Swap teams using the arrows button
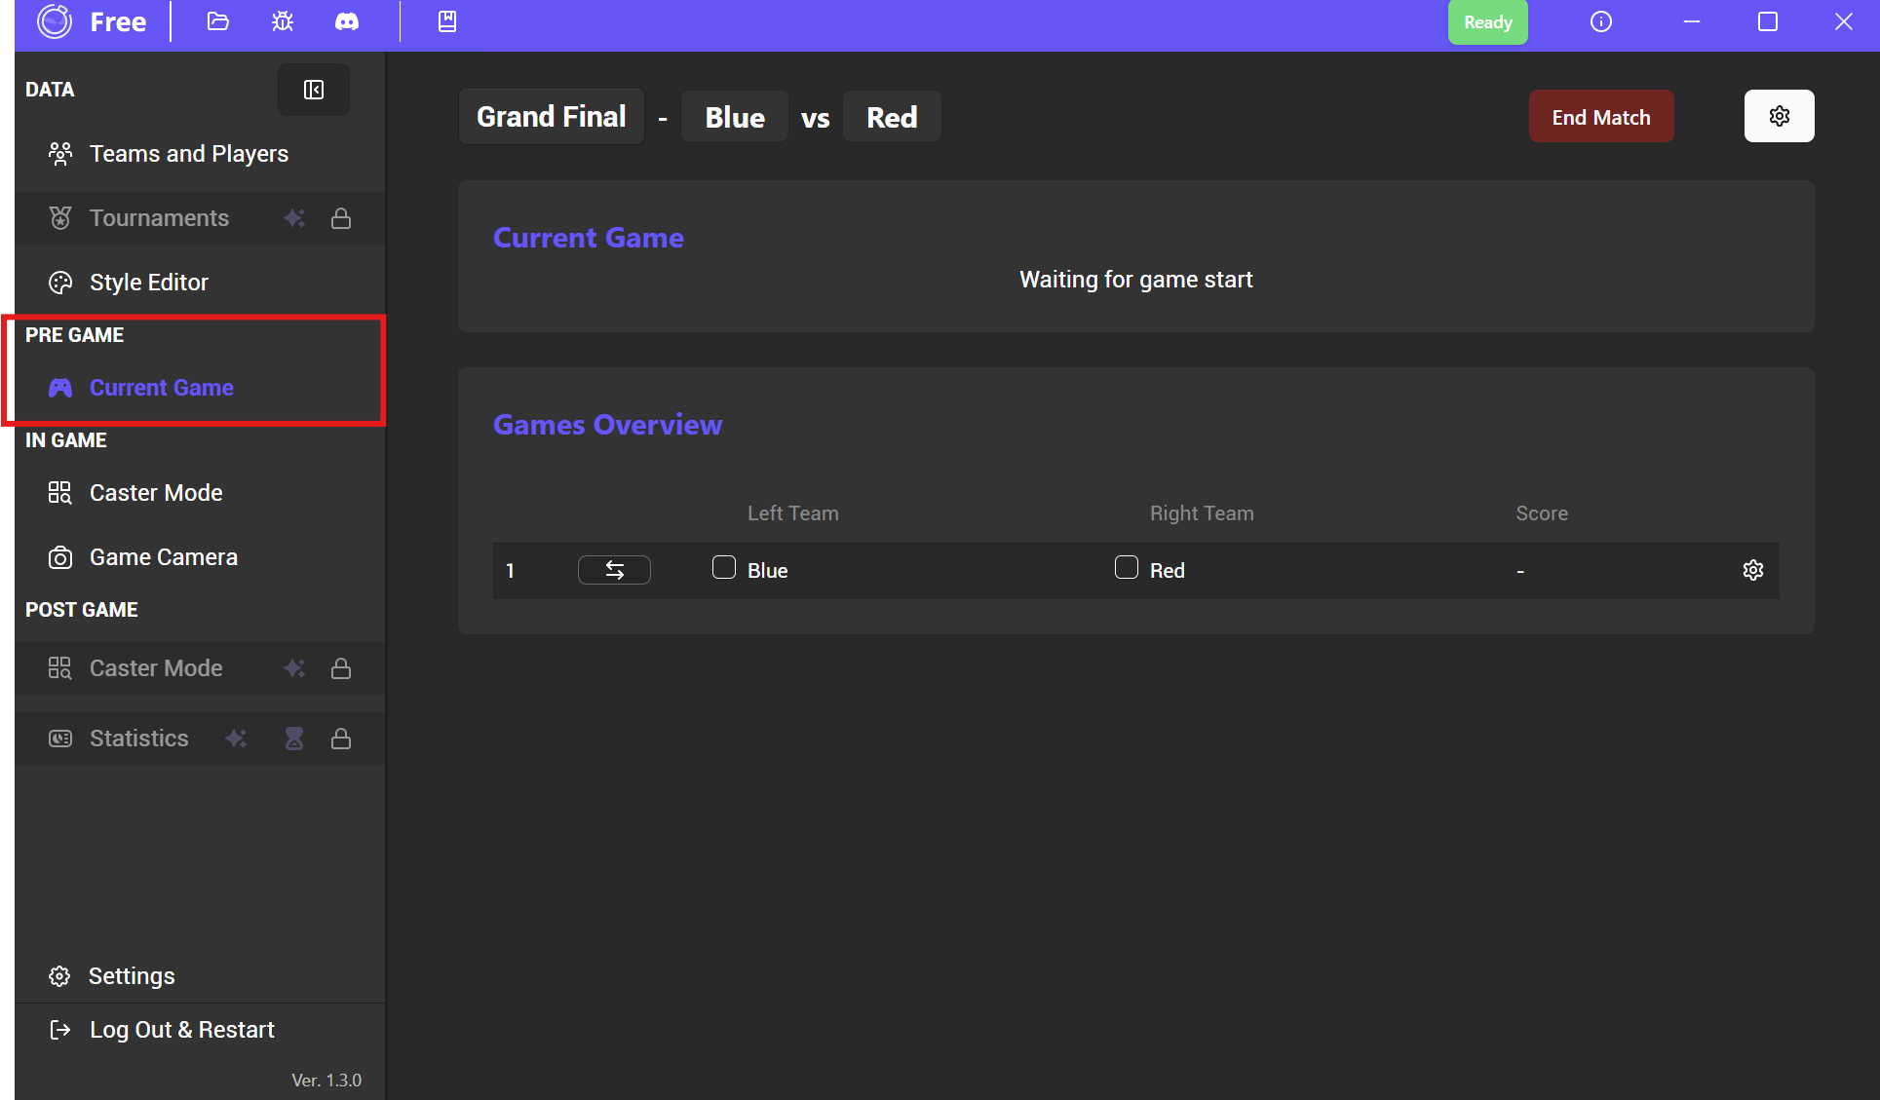 click(614, 570)
